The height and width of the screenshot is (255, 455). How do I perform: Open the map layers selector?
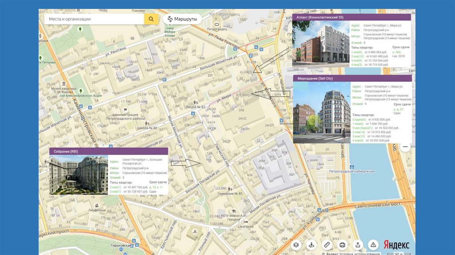pyautogui.click(x=296, y=245)
